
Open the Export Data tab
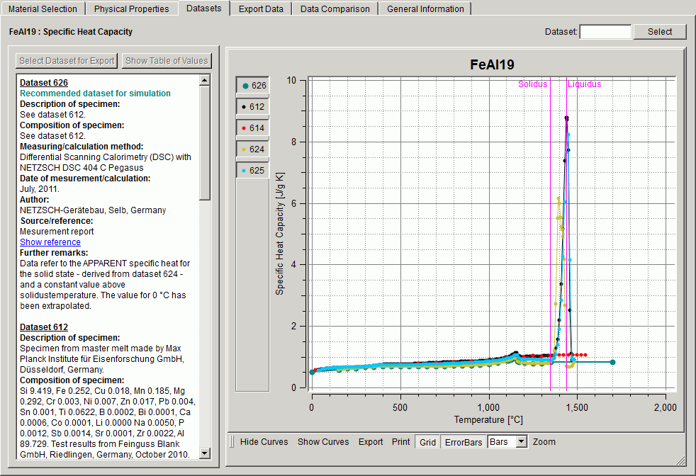(x=261, y=9)
